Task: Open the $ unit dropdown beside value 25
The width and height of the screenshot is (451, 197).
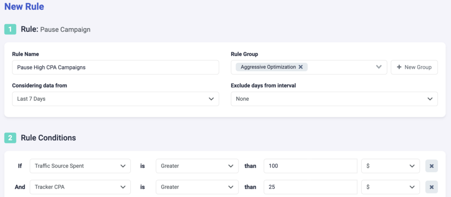Action: click(391, 187)
